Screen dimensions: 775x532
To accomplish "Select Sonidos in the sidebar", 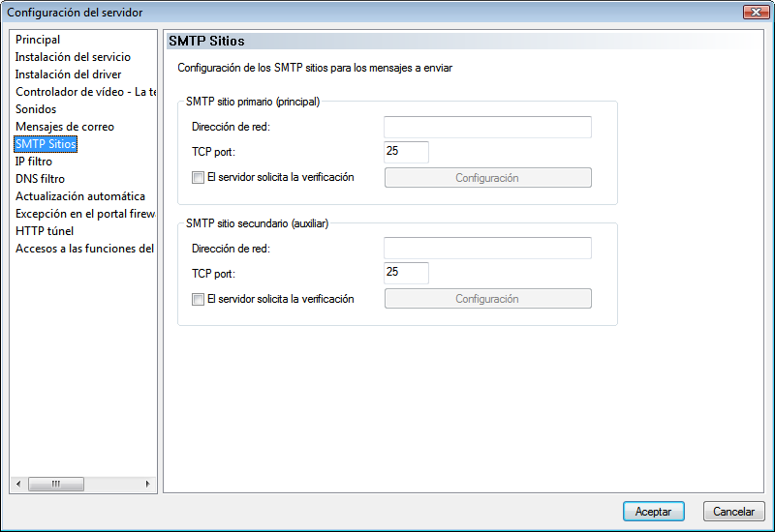I will coord(36,109).
